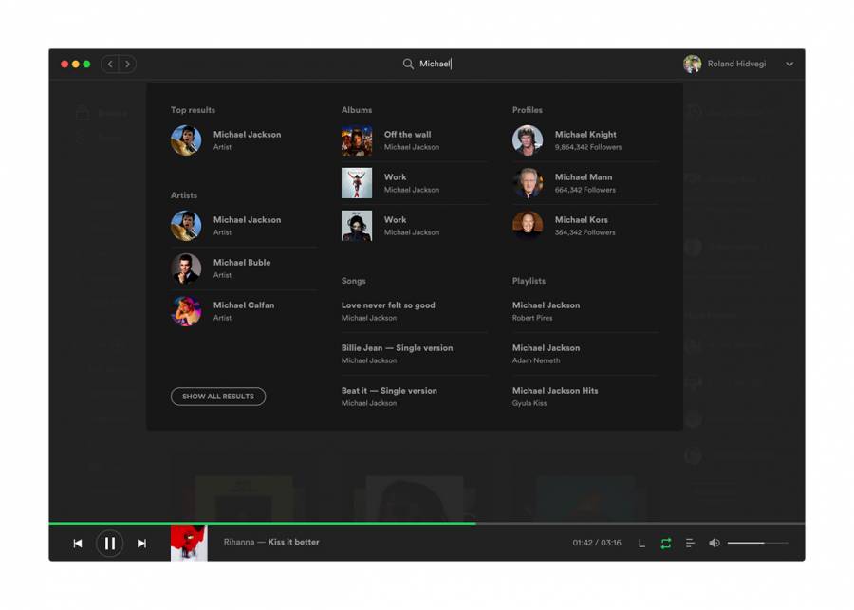
Task: Skip to the next track
Action: 141,544
